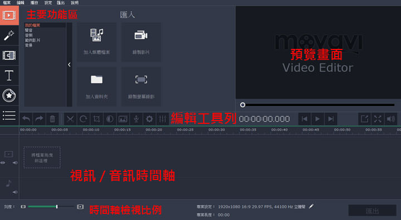Click 加入資料夾 folder button
The image size is (401, 220).
pyautogui.click(x=97, y=87)
